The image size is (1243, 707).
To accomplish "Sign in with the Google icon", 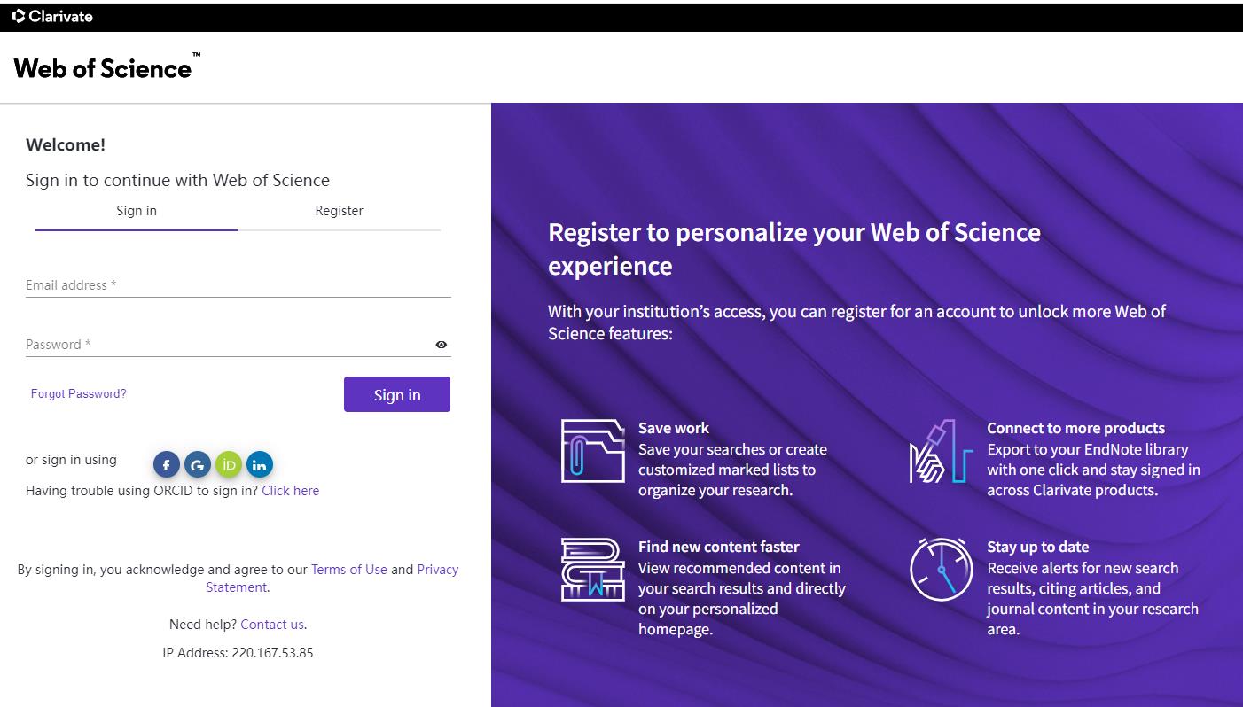I will (x=198, y=464).
